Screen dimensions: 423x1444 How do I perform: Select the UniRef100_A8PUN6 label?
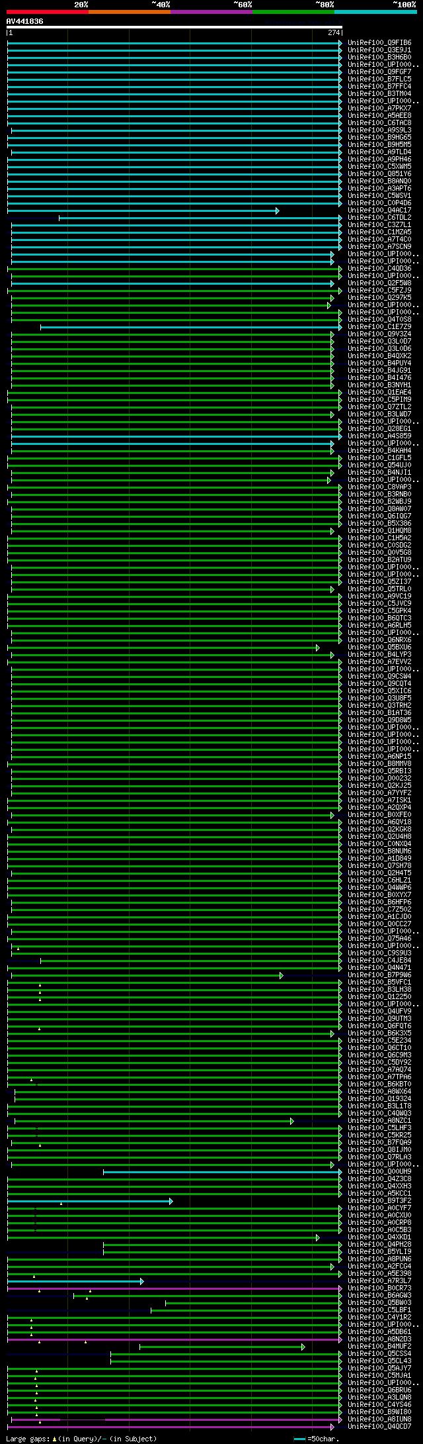(379, 1259)
